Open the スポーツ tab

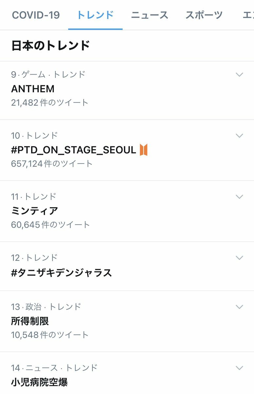point(204,15)
